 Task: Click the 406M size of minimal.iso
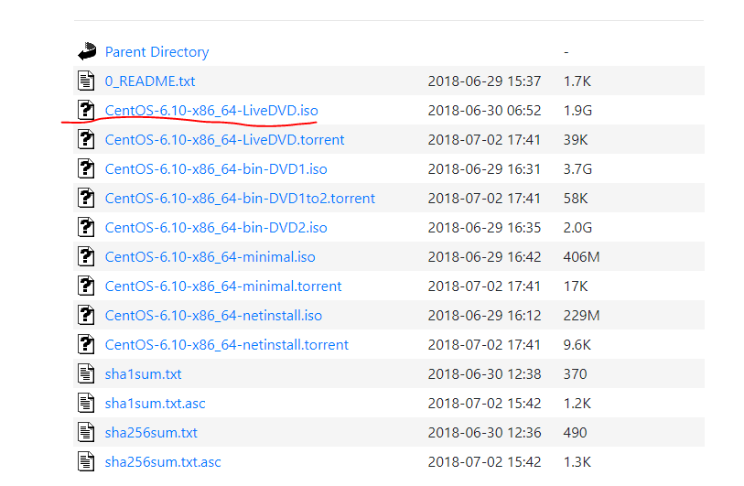coord(581,257)
